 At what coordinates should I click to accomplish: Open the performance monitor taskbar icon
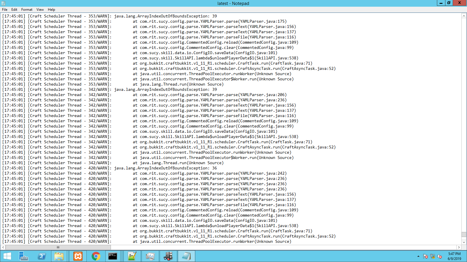(x=150, y=256)
